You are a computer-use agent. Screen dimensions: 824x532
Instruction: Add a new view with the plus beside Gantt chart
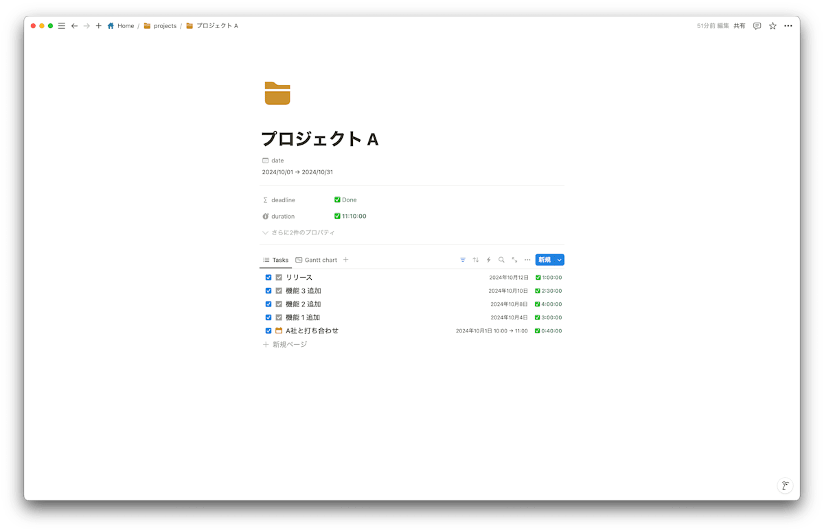(345, 260)
